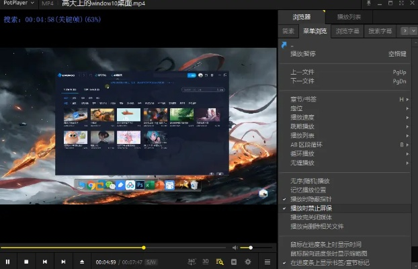
Task: Click the 播放|暂停 menu entry
Action: click(x=345, y=54)
